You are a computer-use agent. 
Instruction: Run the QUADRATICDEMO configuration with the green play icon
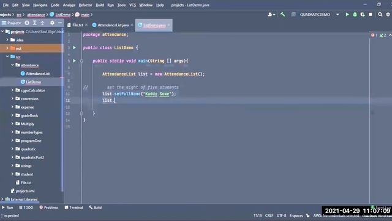tap(347, 15)
